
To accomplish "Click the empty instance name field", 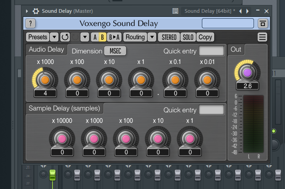I will tap(228, 23).
